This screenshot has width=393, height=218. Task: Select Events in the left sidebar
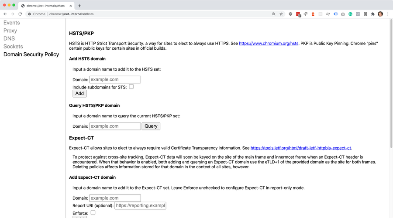pos(12,23)
